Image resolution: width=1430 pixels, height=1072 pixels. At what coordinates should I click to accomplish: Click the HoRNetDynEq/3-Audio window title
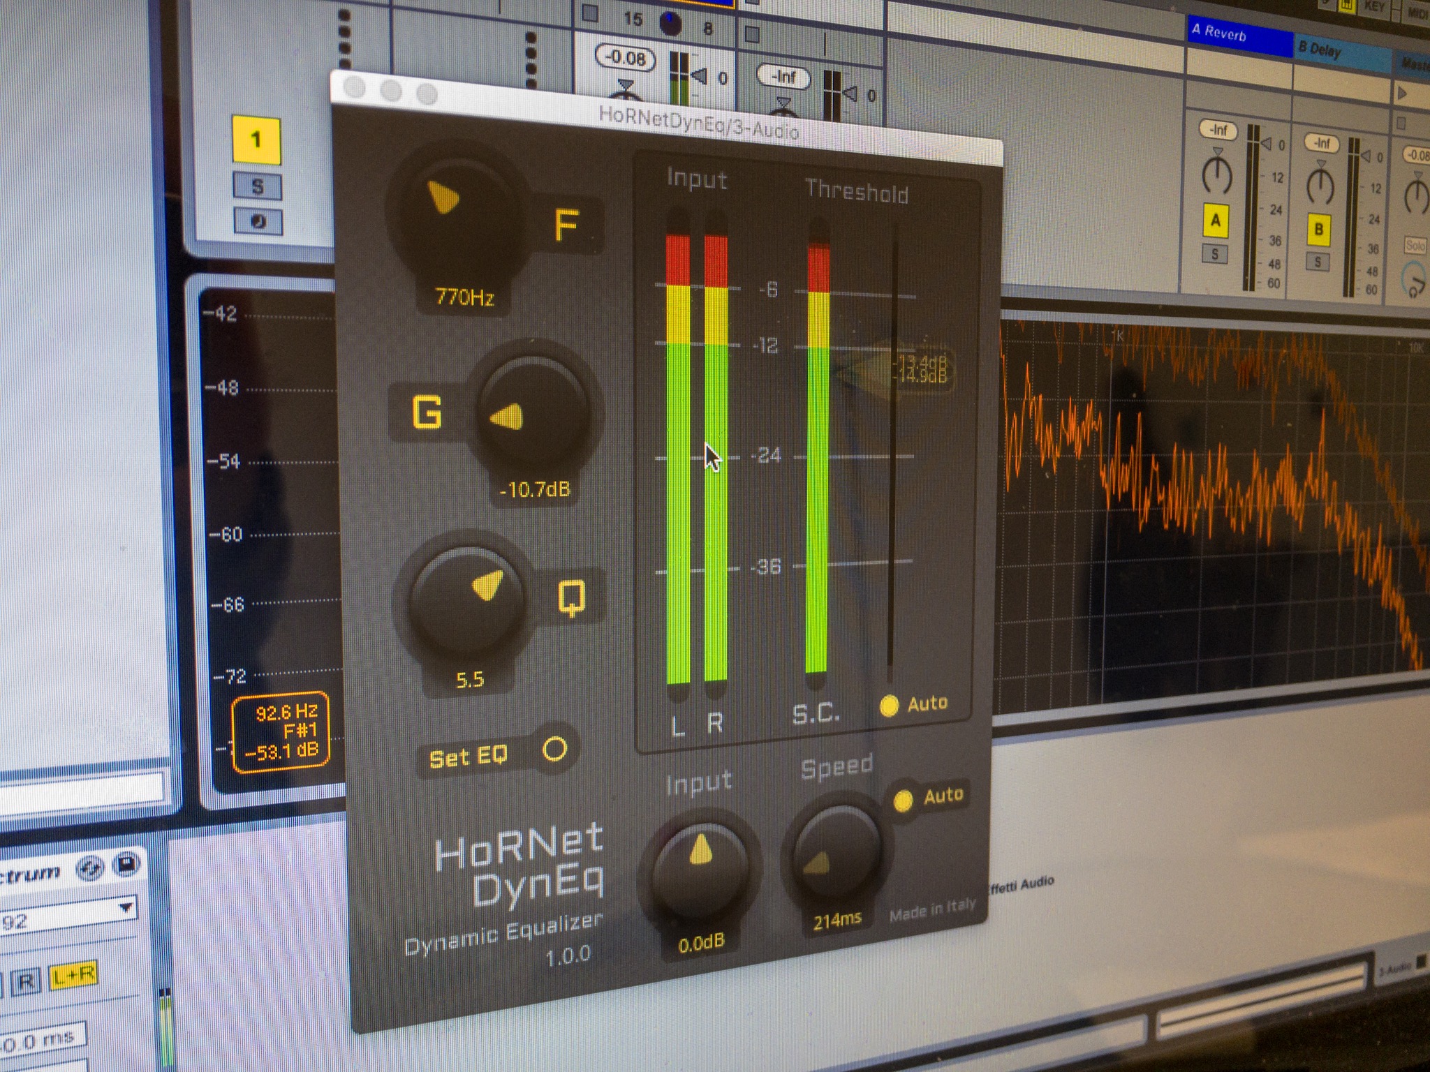point(698,124)
